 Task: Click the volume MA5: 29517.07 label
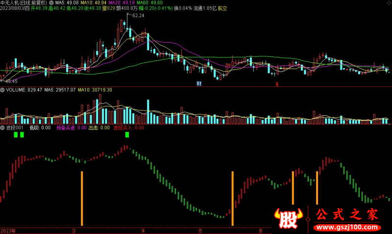pos(60,90)
